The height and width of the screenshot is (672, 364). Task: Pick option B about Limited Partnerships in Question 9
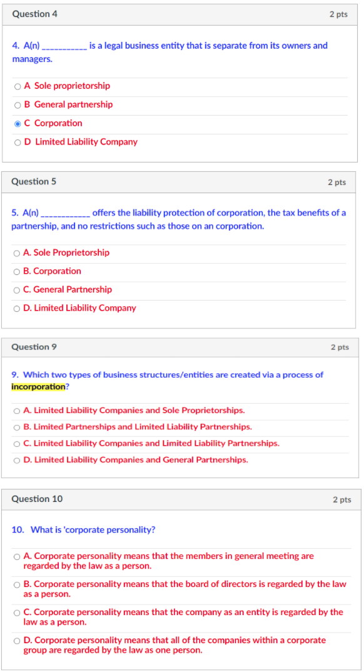coord(16,426)
